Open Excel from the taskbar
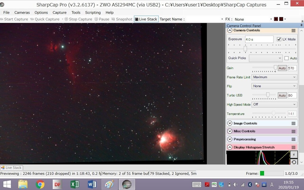This screenshot has width=304, height=190. click(x=75, y=184)
